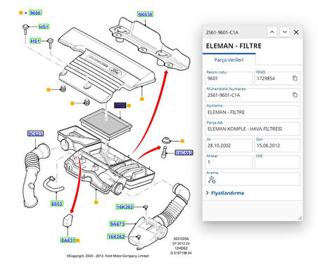Open the Parça Verileri tab

[229, 60]
